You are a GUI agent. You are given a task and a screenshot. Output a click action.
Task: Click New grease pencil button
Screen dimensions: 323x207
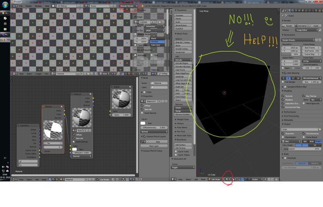click(158, 142)
